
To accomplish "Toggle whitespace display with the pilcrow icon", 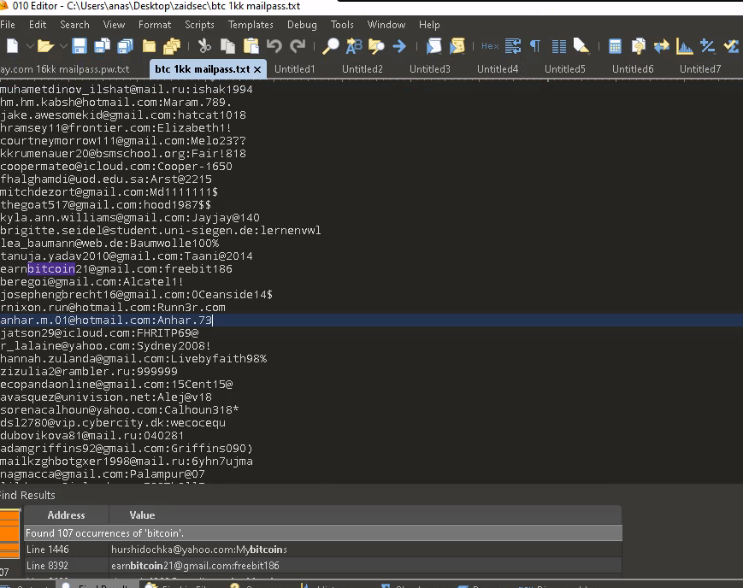I will (x=535, y=46).
